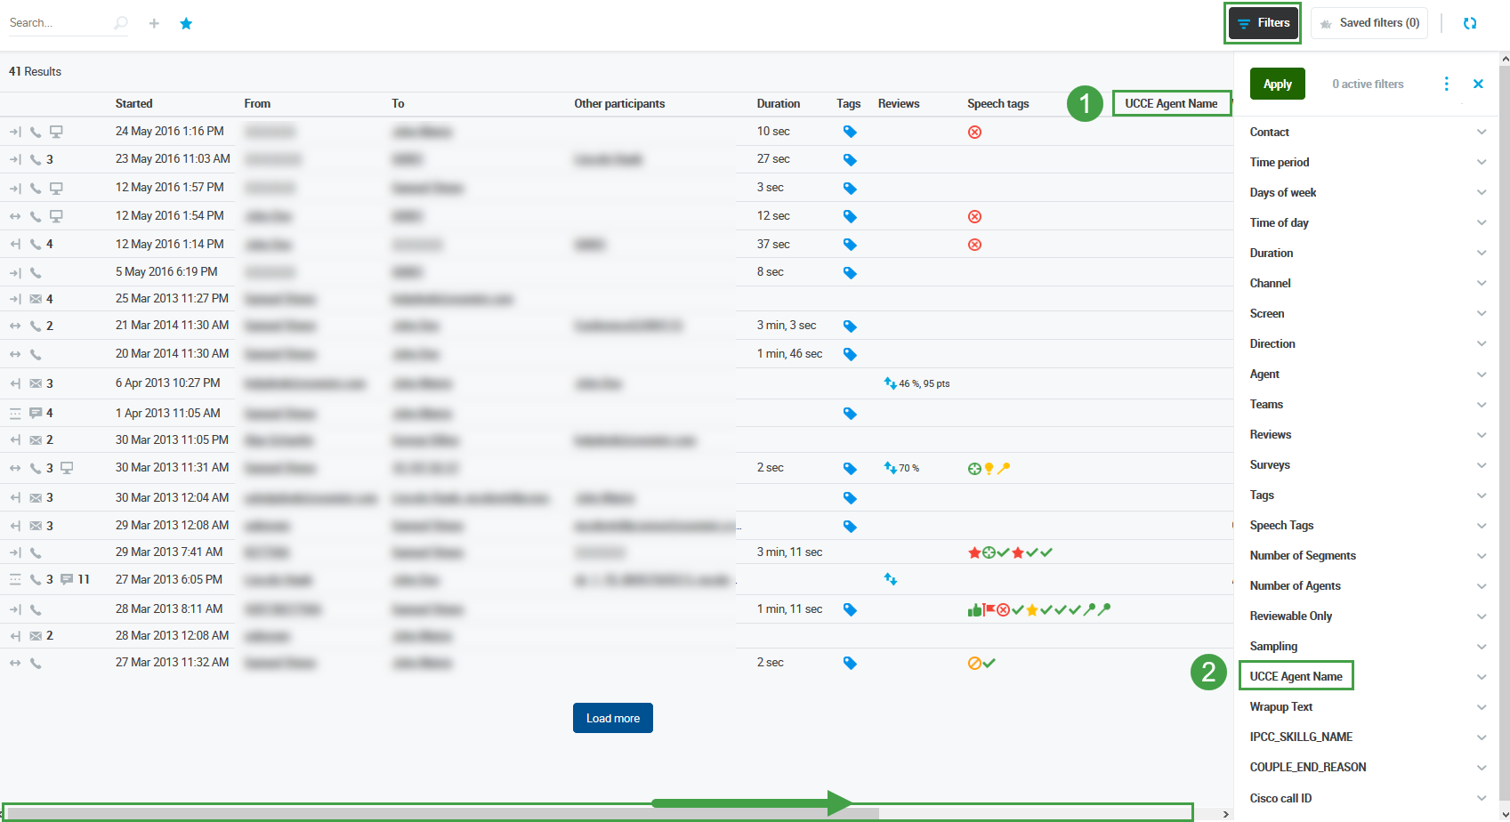The width and height of the screenshot is (1510, 822).
Task: Click the refresh icon at top right
Action: 1469,23
